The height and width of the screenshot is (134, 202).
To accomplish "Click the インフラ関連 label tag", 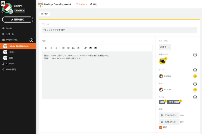I will tap(173, 102).
